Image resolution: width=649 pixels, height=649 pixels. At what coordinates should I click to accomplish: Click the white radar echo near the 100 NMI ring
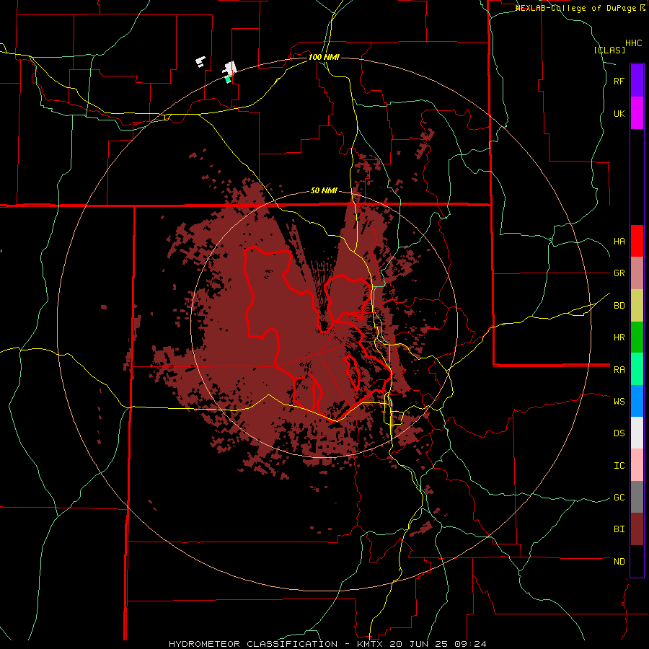(230, 68)
